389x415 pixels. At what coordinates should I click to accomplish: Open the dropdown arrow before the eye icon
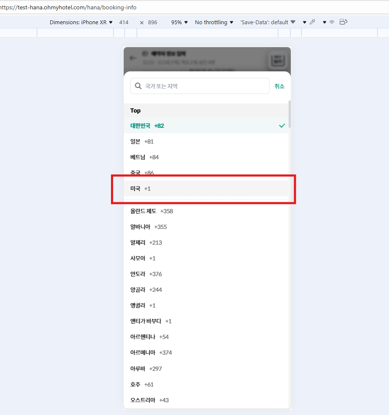[324, 22]
